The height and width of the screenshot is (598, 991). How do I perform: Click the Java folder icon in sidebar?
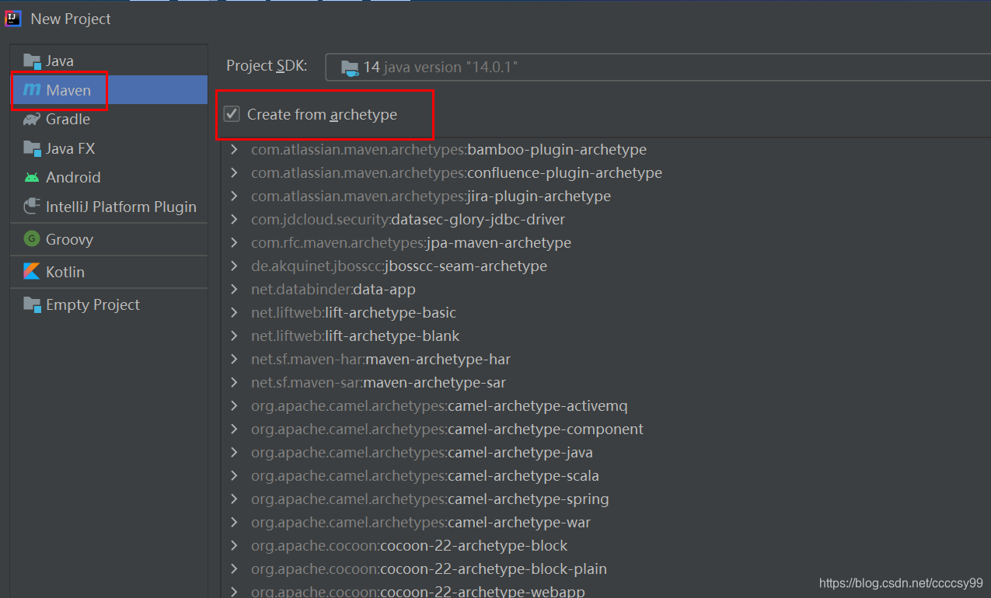(32, 61)
